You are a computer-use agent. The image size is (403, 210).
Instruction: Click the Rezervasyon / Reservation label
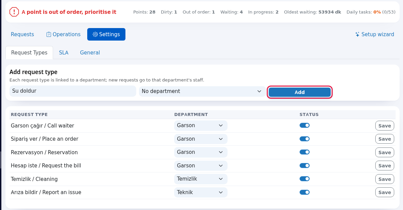44,153
